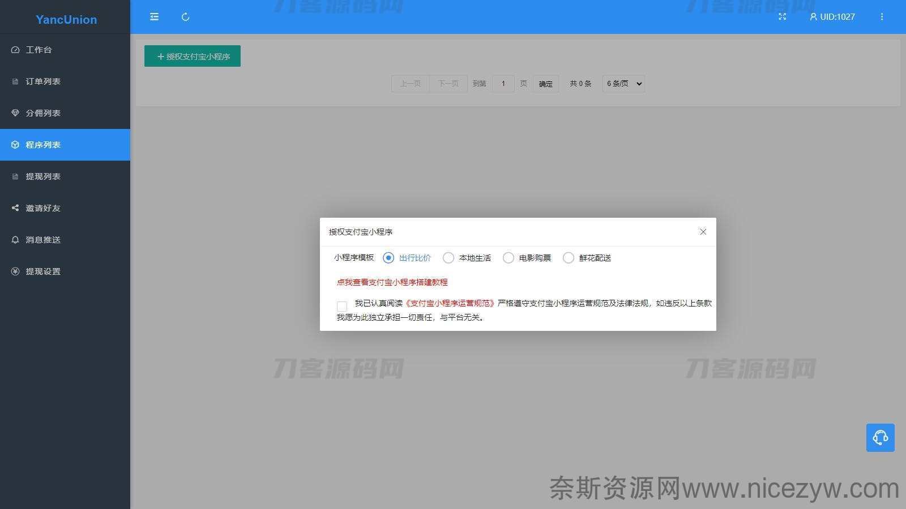This screenshot has height=509, width=906.
Task: Open the vertical three-dots menu
Action: [882, 17]
